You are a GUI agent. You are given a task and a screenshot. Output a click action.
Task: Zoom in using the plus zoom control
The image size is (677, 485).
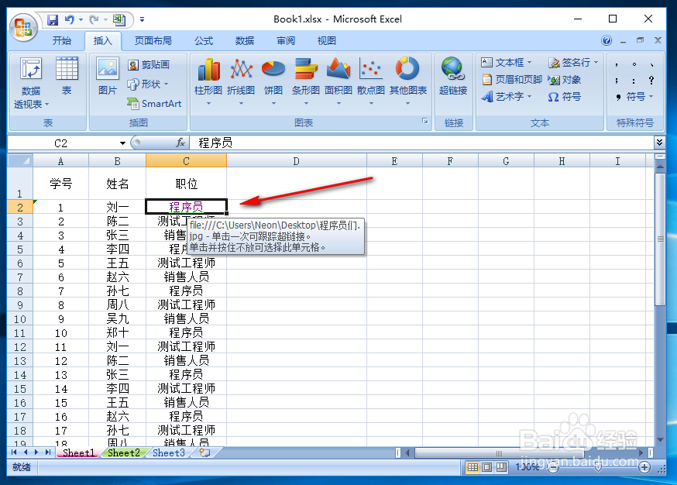[644, 467]
